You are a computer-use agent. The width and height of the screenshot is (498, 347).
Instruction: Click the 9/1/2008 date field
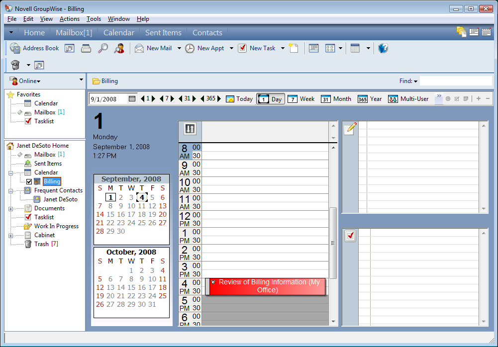pos(108,99)
